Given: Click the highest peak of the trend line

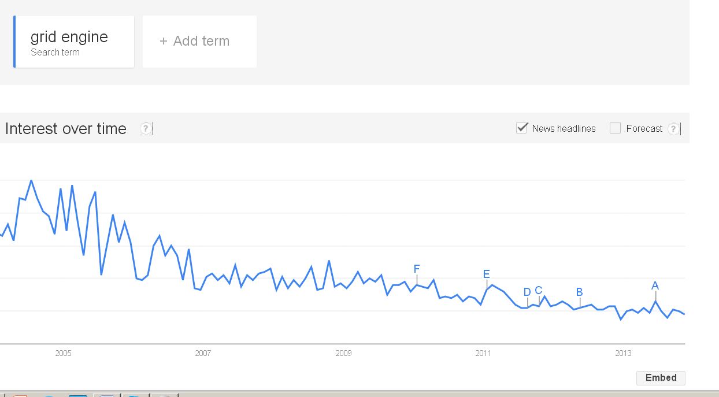Looking at the screenshot, I should 31,180.
